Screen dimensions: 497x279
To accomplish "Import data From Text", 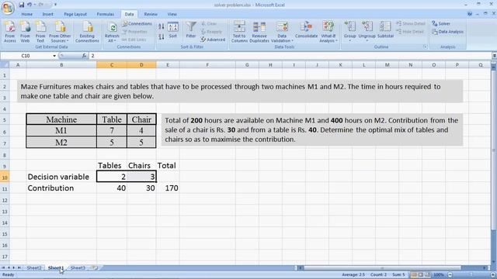I will (x=40, y=31).
